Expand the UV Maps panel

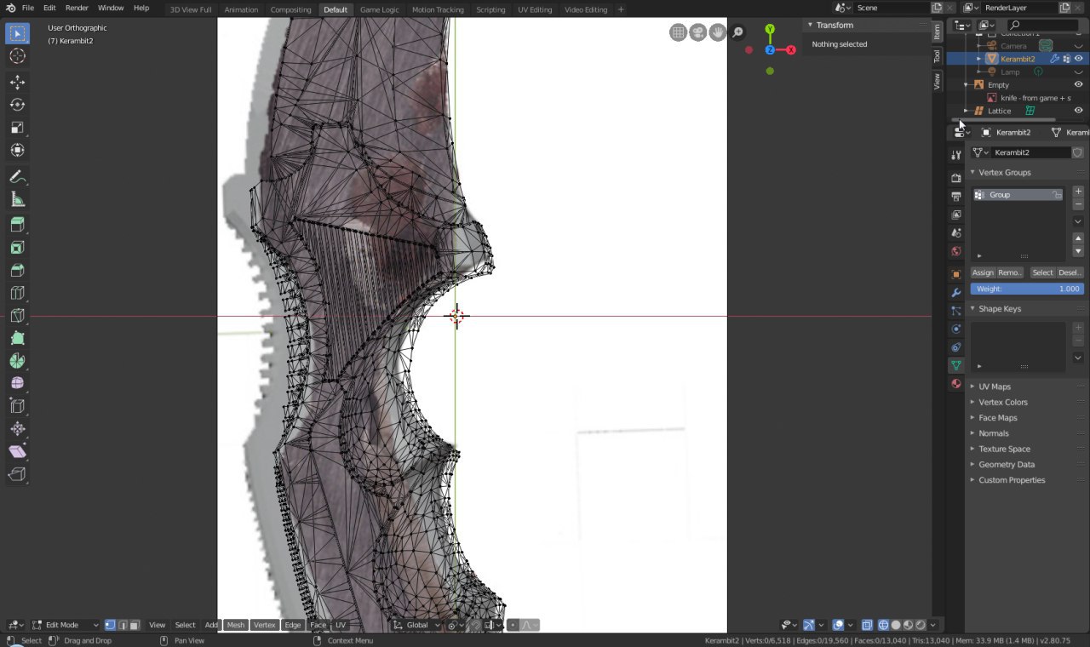995,386
